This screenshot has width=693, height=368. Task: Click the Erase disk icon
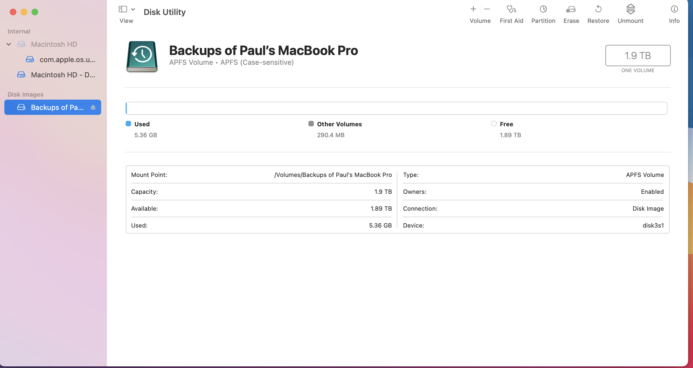(571, 10)
